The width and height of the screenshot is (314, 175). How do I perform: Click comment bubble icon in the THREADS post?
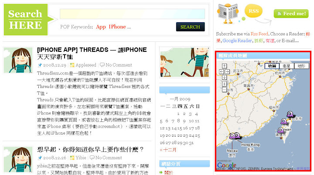(x=102, y=65)
